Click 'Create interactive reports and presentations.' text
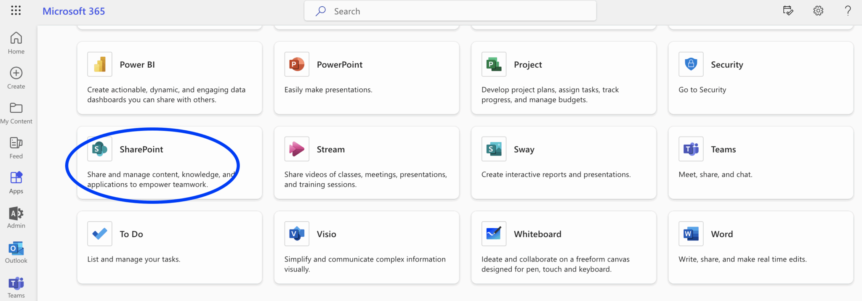Viewport: 862px width, 301px height. click(x=556, y=174)
